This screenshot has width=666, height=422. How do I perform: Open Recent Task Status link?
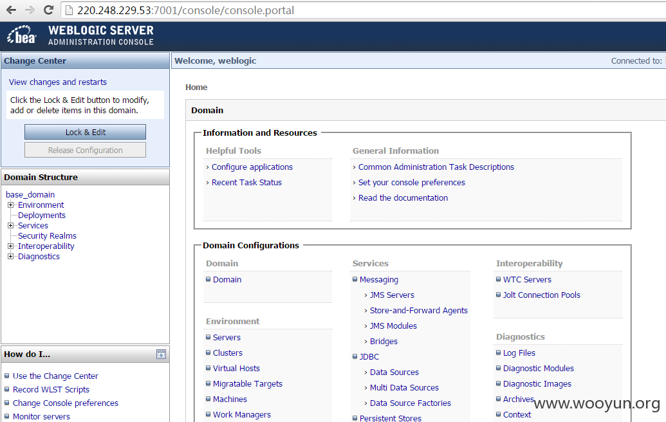(x=247, y=183)
